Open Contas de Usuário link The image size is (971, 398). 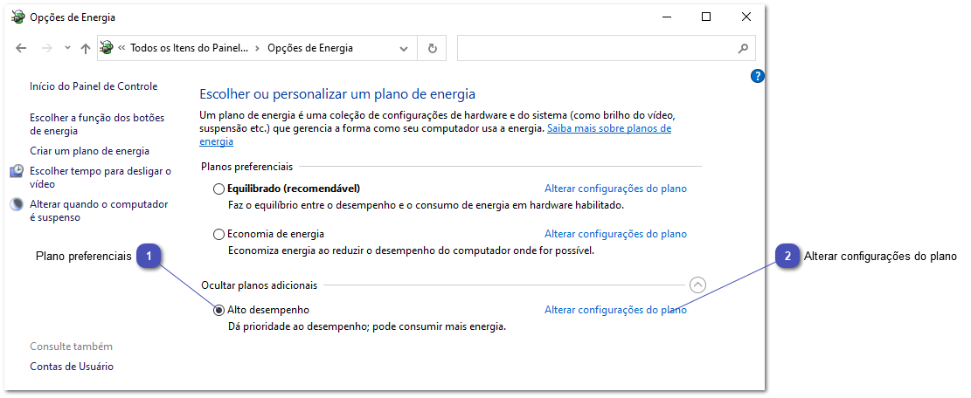pyautogui.click(x=72, y=367)
